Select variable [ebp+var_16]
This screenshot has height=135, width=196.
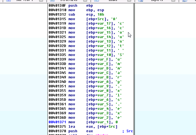coord(100,28)
